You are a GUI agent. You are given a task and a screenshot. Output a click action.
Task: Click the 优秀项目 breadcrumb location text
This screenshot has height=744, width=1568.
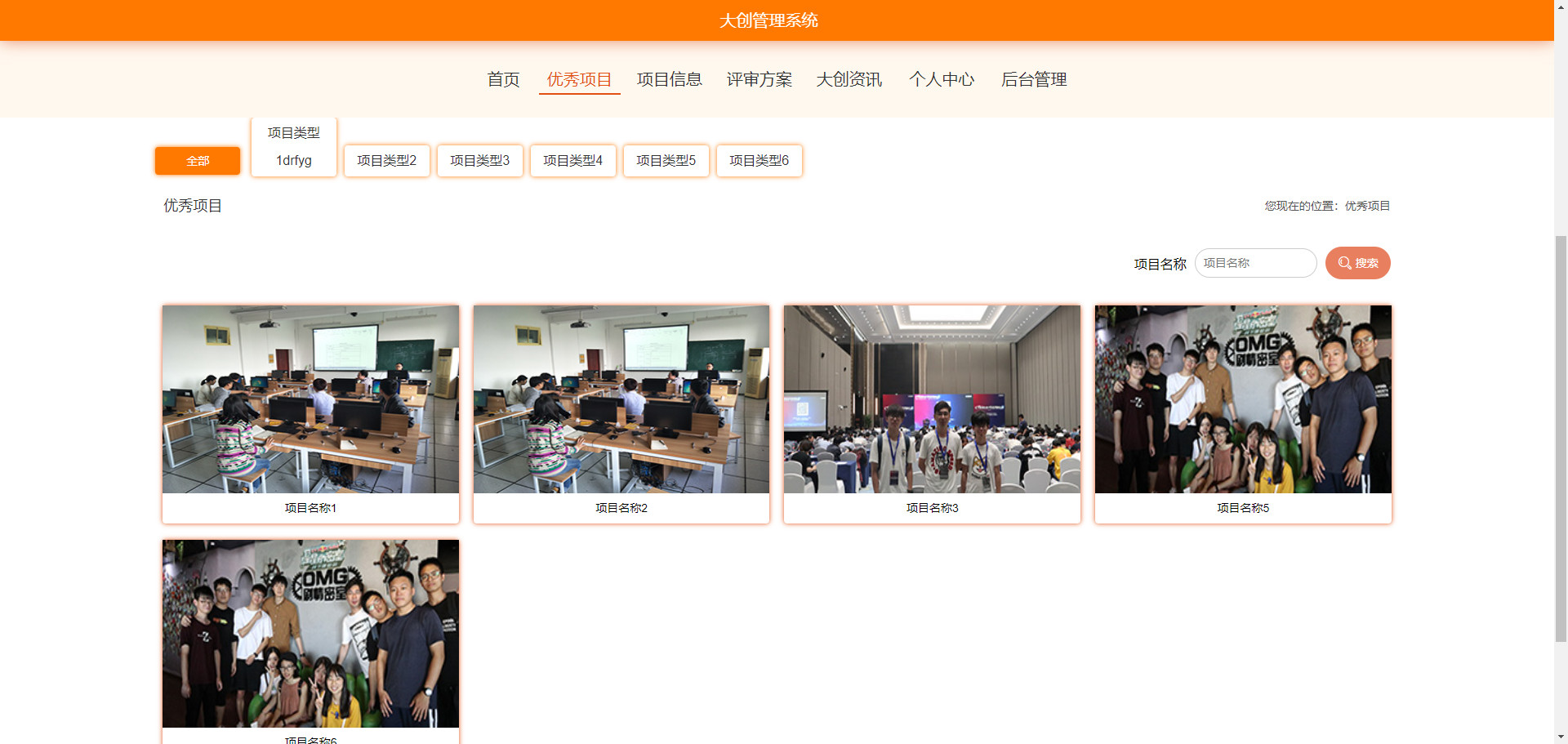coord(1367,206)
